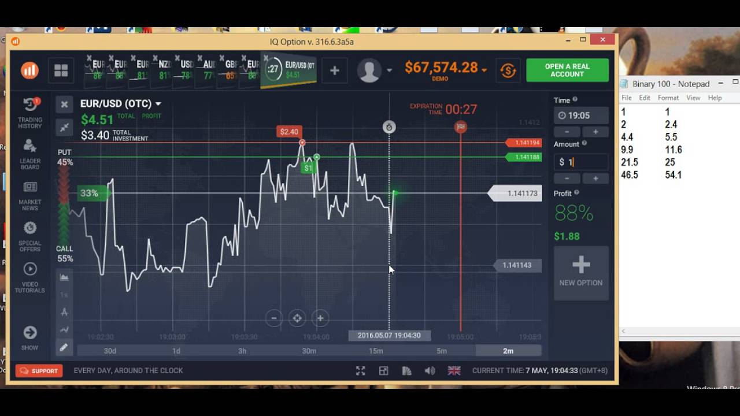Select the 30m chart timeframe
Viewport: 740px width, 416px height.
(309, 351)
